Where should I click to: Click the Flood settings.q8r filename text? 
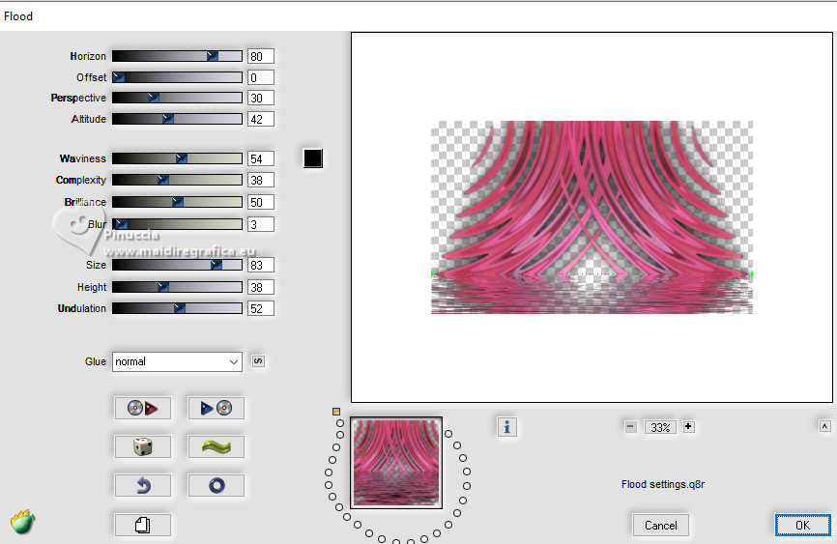point(663,484)
